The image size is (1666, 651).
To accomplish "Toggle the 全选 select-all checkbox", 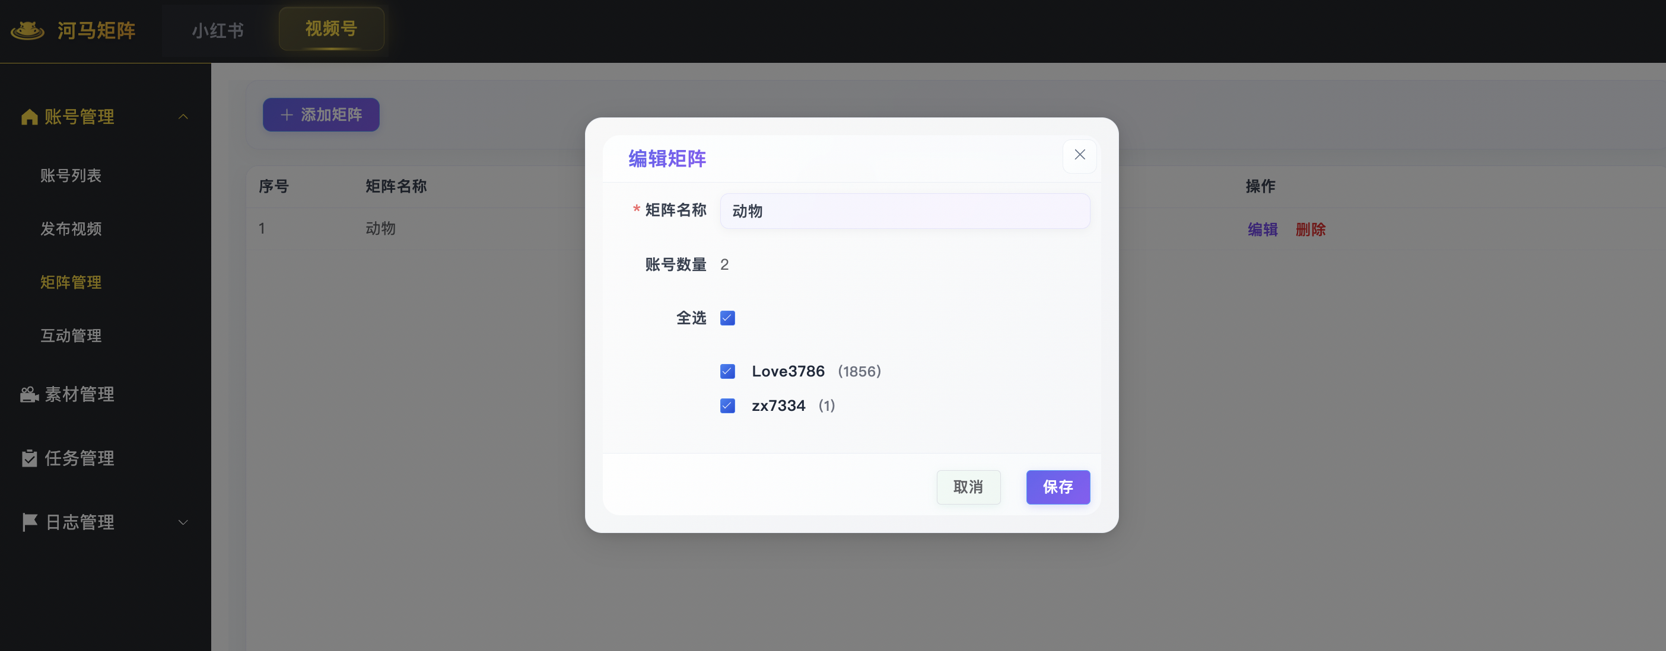I will 727,317.
